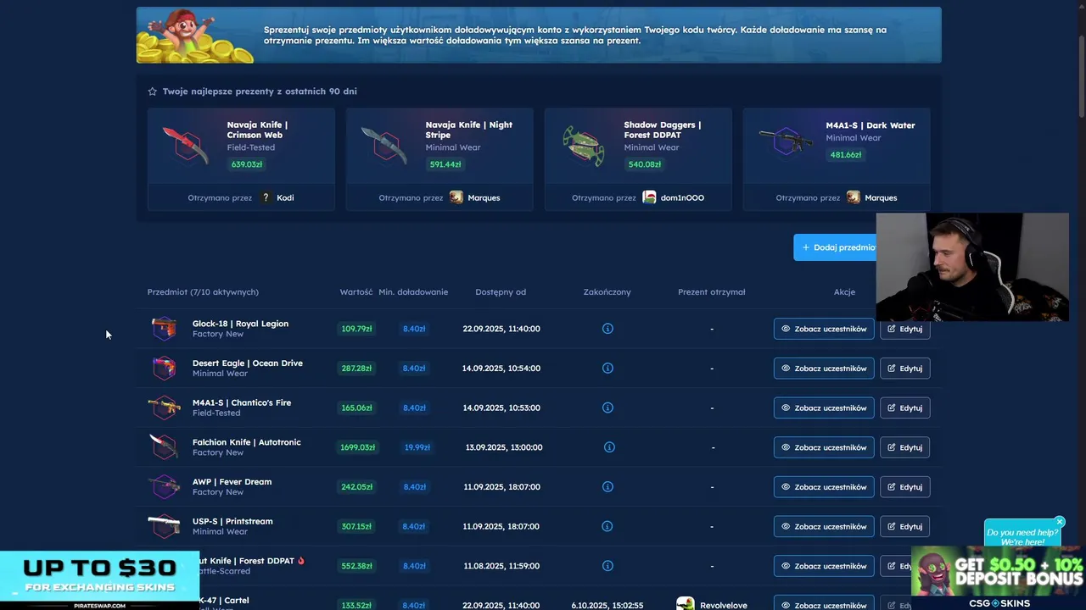Viewport: 1086px width, 610px height.
Task: Click the streamer webcam overlay
Action: point(972,267)
